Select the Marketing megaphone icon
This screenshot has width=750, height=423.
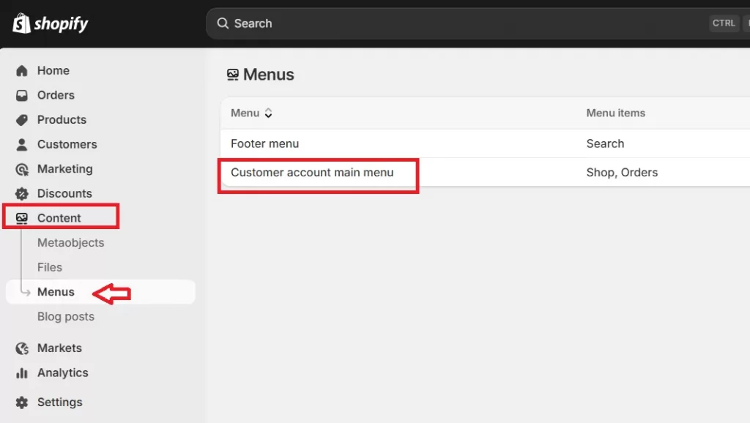[23, 169]
